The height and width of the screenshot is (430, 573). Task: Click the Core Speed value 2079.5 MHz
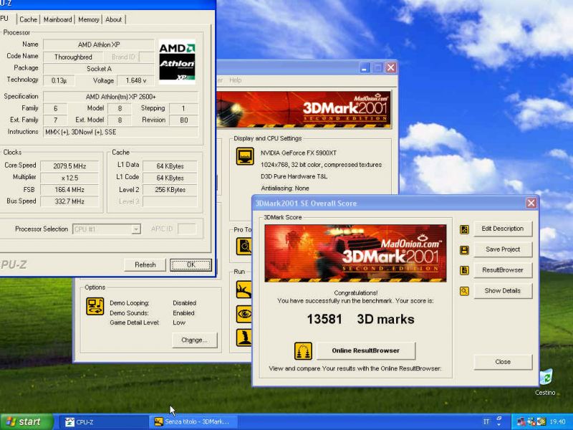(x=69, y=166)
